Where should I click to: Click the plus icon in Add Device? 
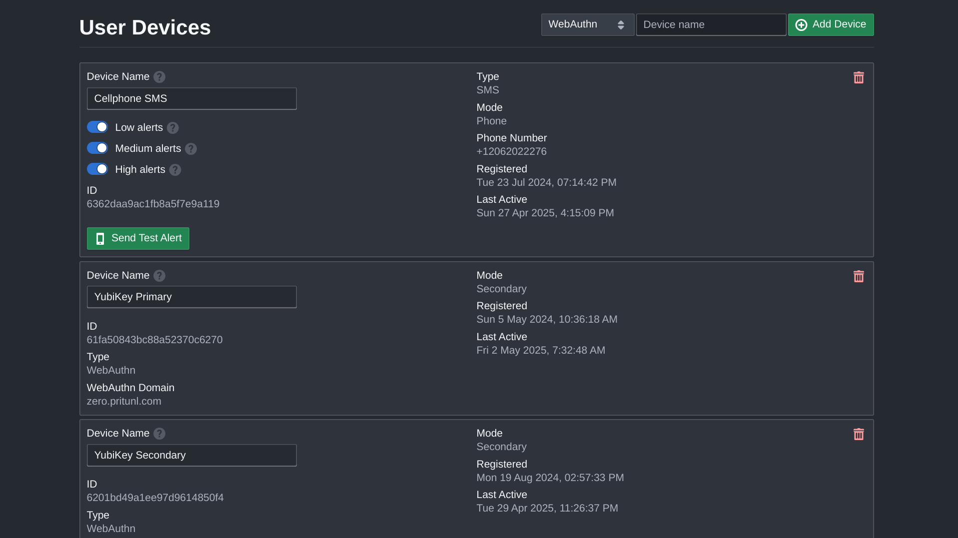[x=801, y=24]
